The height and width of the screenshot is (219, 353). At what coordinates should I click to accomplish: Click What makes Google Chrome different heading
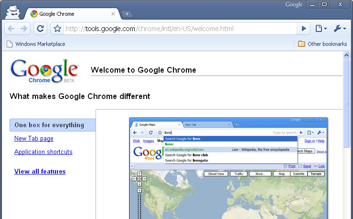pyautogui.click(x=80, y=97)
